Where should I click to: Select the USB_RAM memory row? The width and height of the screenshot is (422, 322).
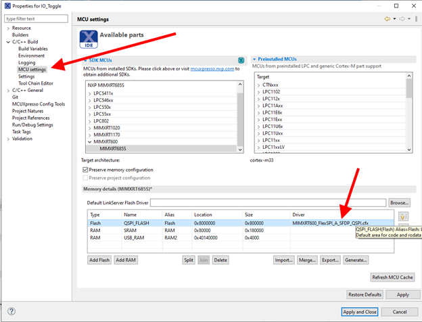click(241, 237)
